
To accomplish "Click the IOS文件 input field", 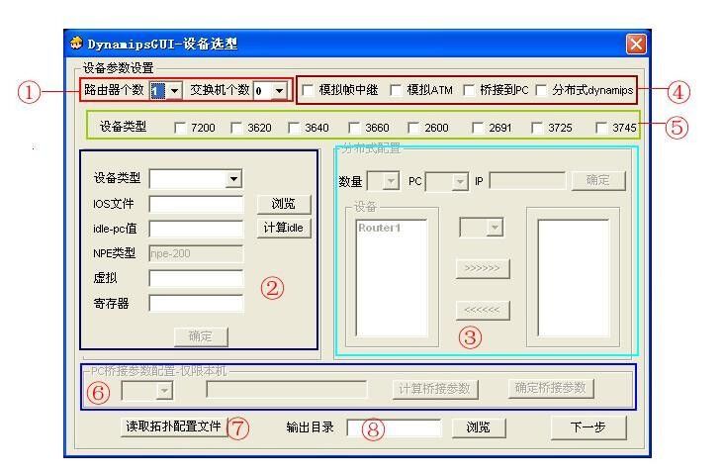I will tap(196, 204).
